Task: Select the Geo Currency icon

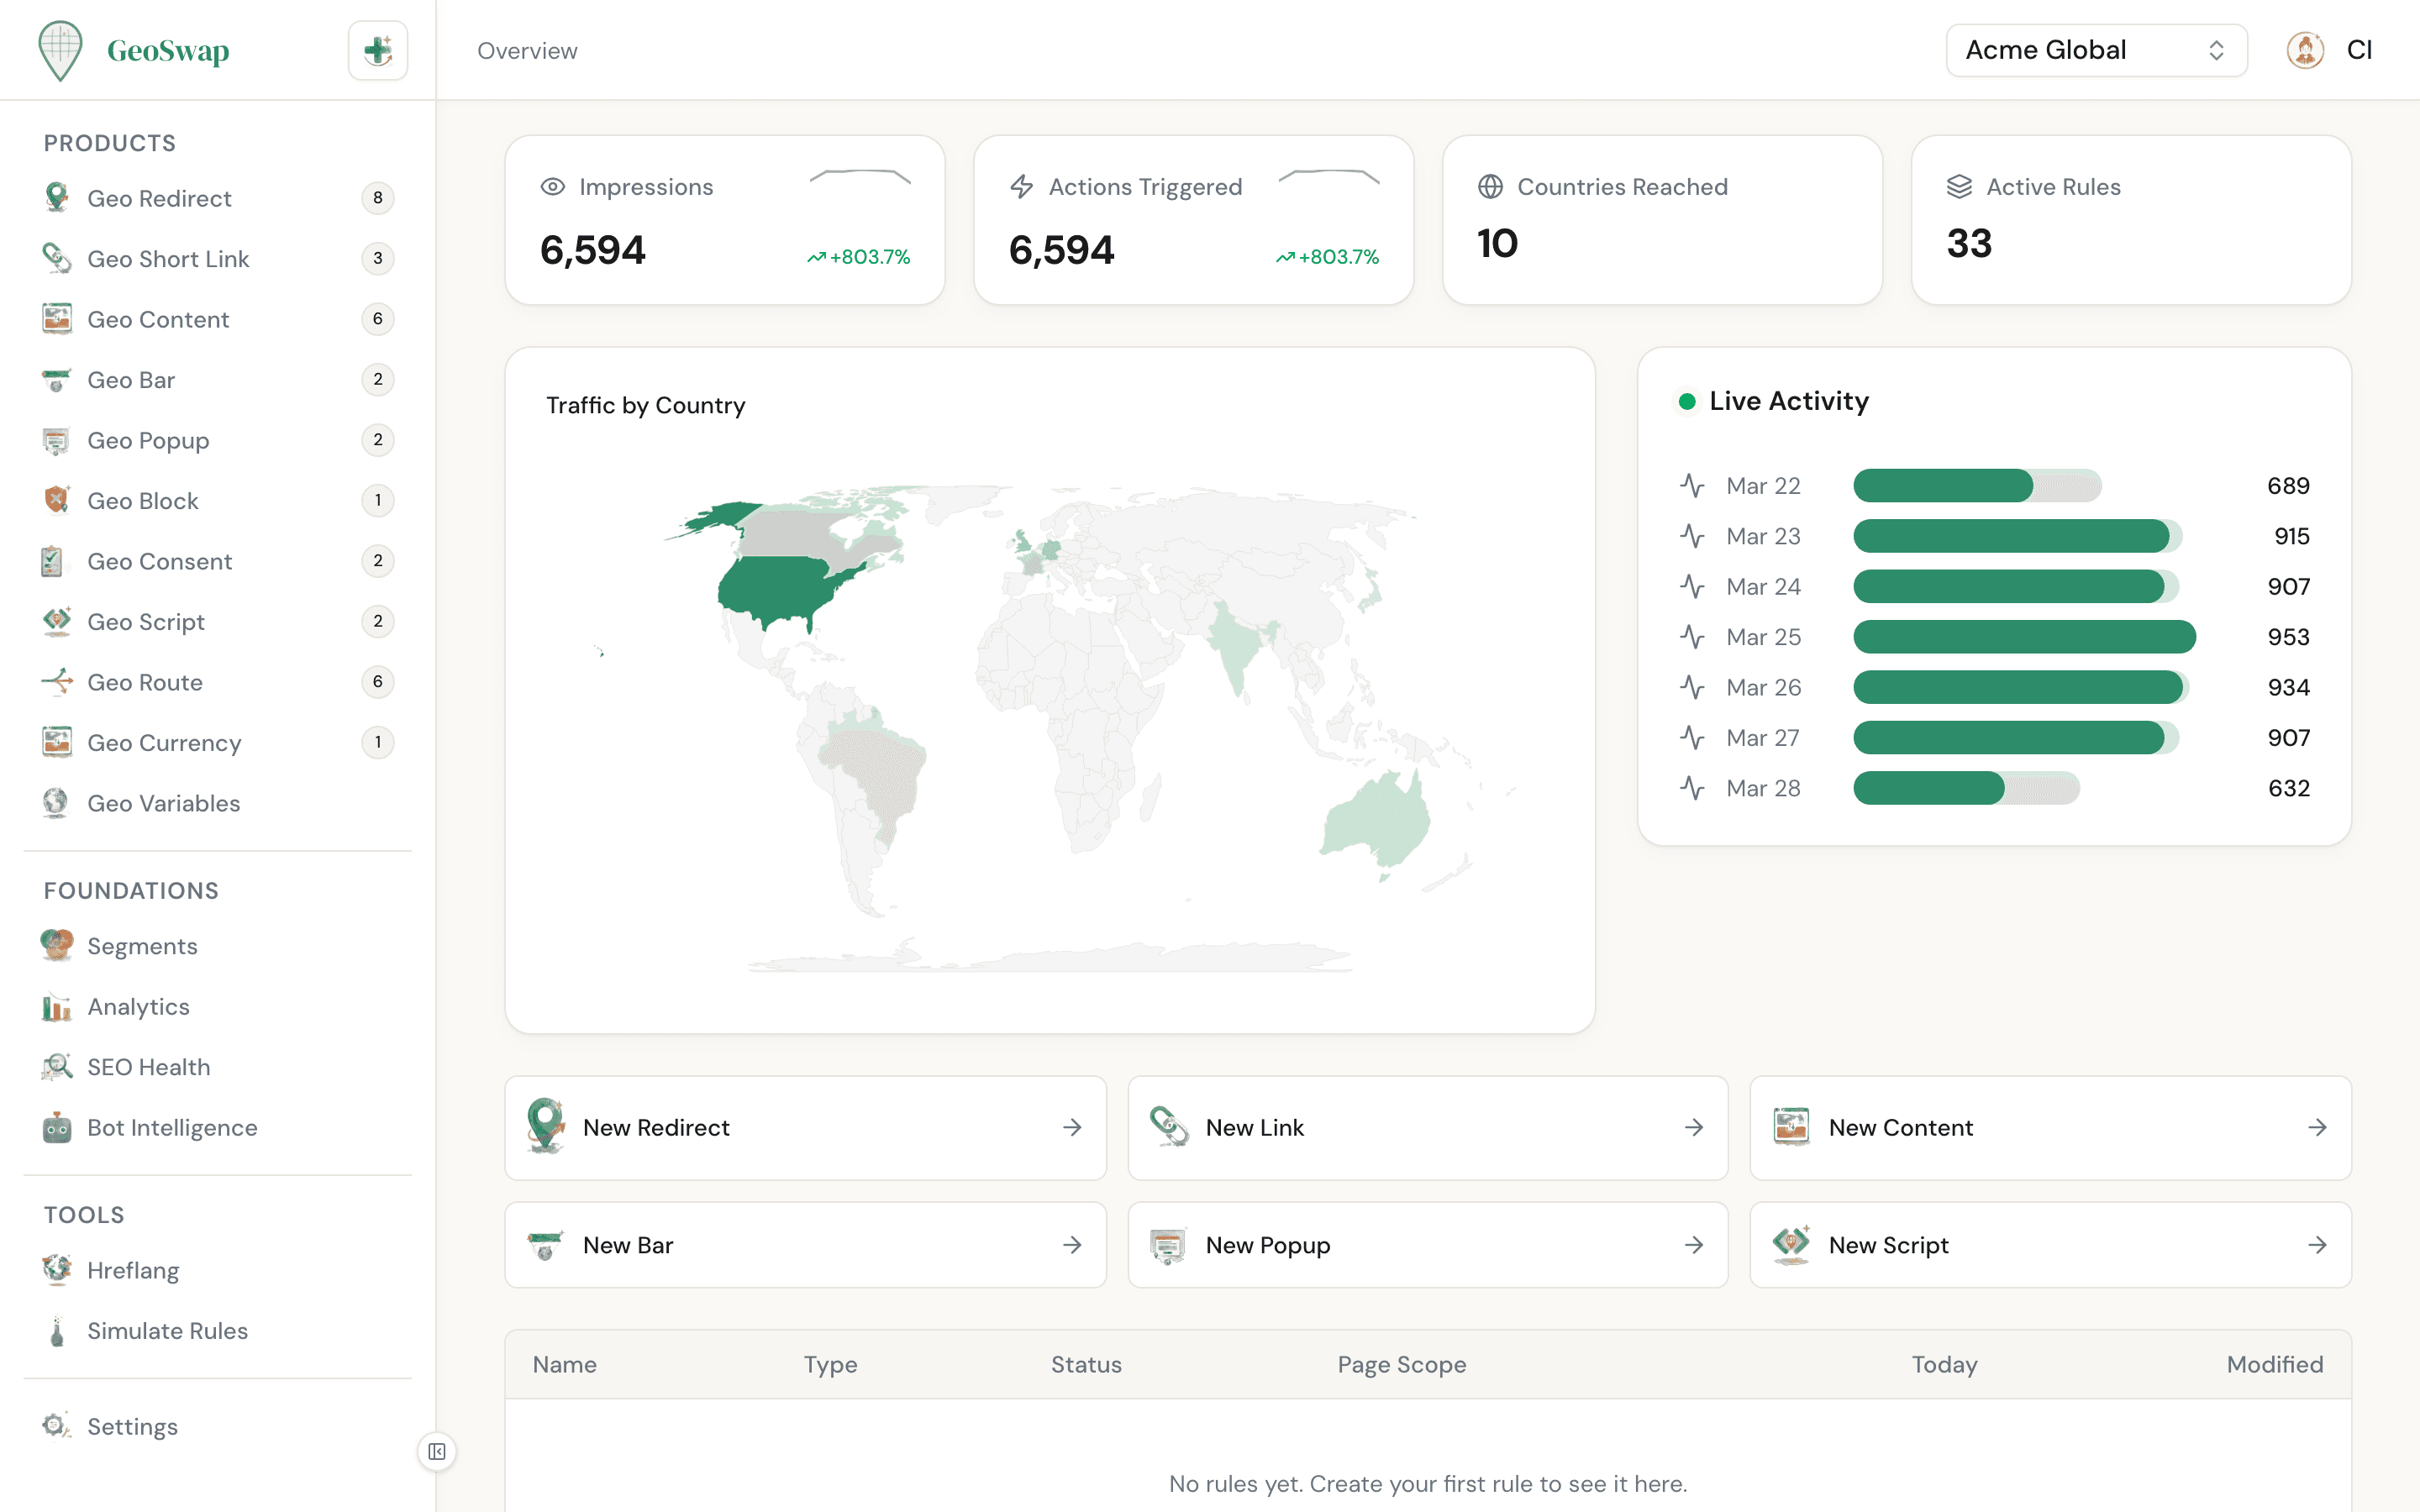Action: 57,742
